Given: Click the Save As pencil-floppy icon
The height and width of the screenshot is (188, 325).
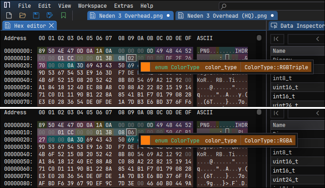Looking at the screenshot, I should pyautogui.click(x=50, y=15).
